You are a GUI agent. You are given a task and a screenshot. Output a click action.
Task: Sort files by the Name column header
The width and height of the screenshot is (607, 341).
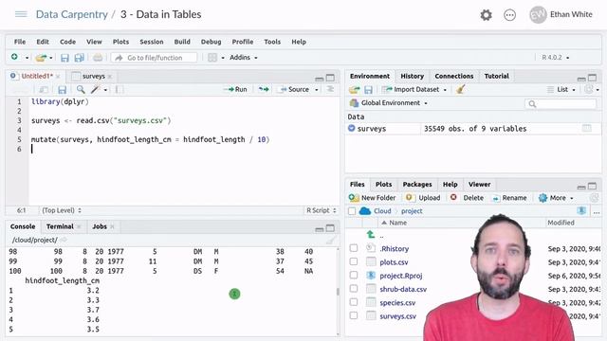tap(398, 223)
